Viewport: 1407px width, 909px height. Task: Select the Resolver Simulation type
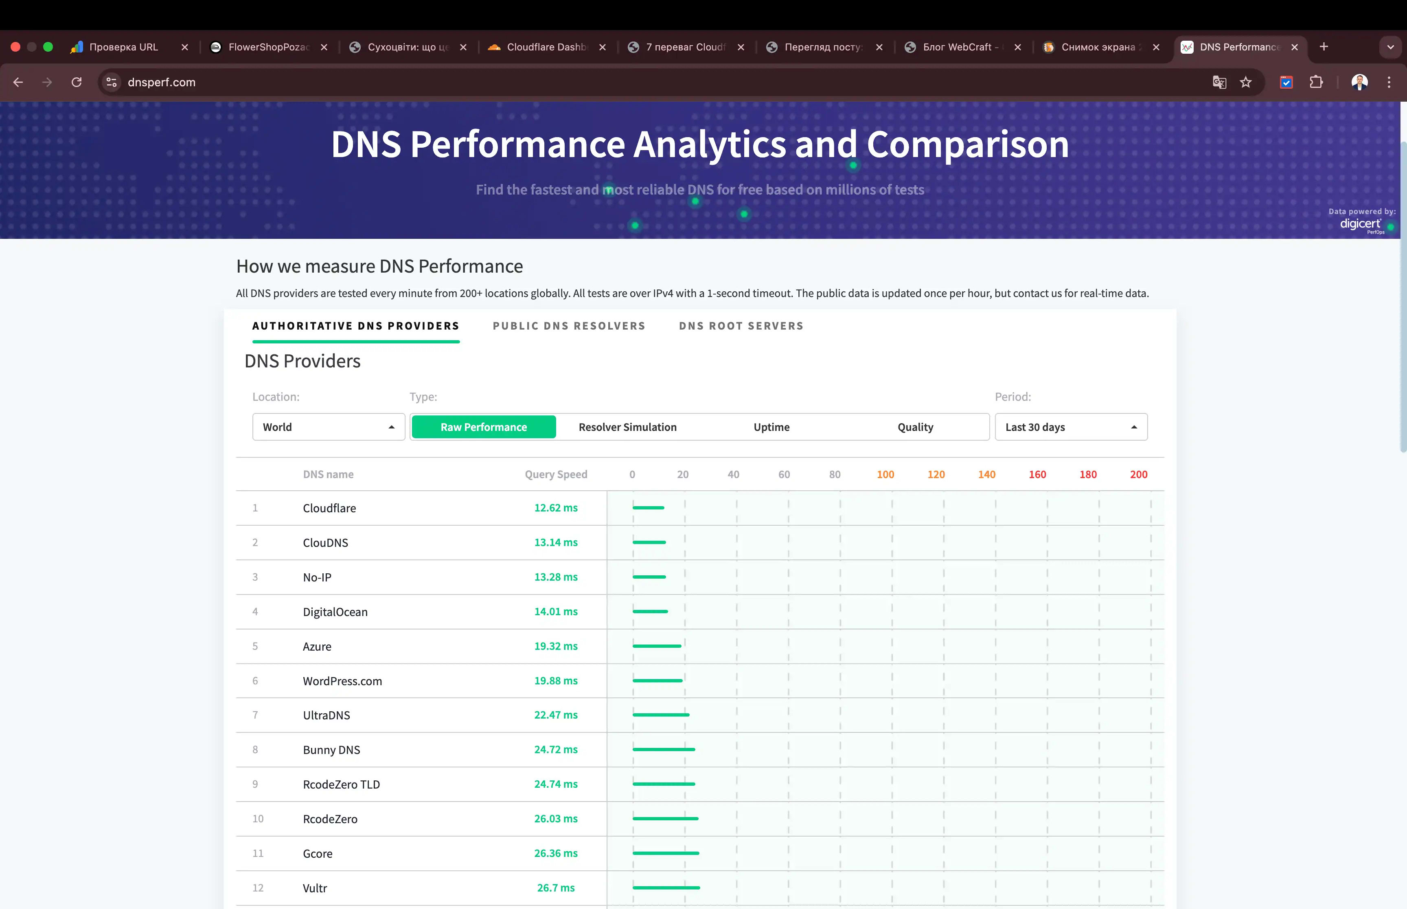tap(628, 427)
